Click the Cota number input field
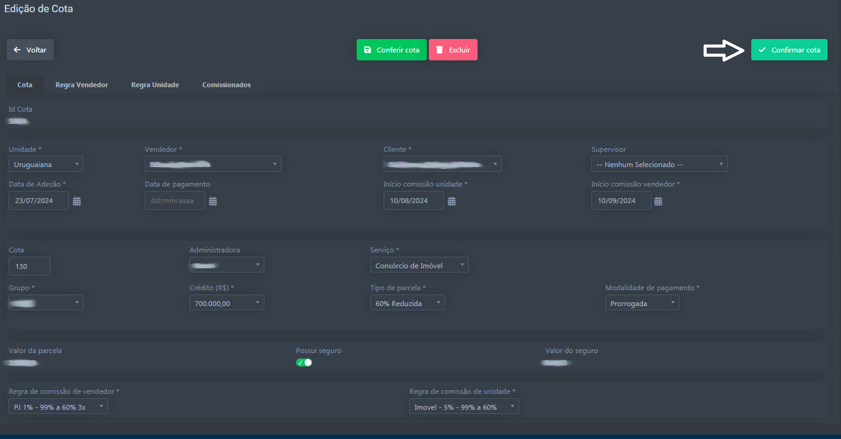841x439 pixels. pos(29,266)
